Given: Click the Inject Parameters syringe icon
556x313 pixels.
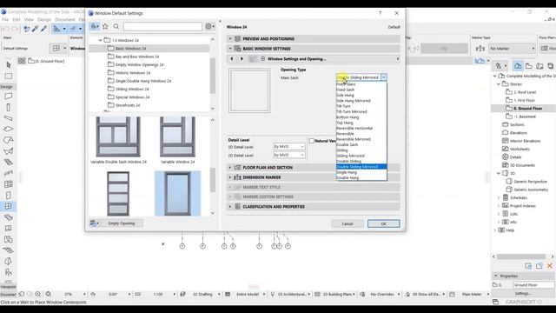Looking at the screenshot, I should (43, 29).
